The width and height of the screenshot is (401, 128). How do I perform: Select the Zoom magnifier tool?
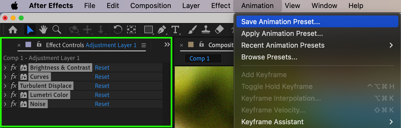[57, 29]
